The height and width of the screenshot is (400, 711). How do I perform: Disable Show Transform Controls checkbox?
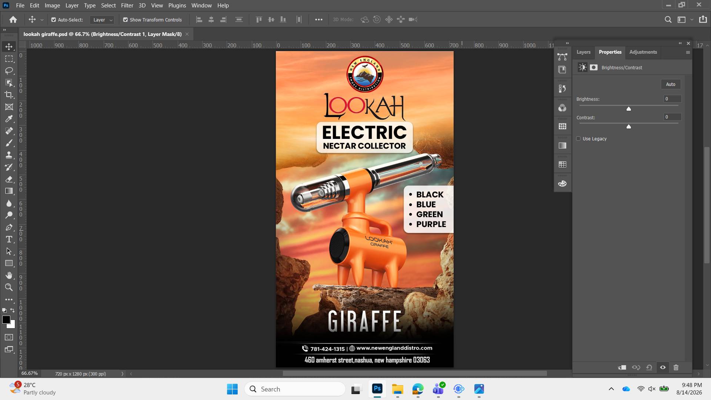click(126, 20)
